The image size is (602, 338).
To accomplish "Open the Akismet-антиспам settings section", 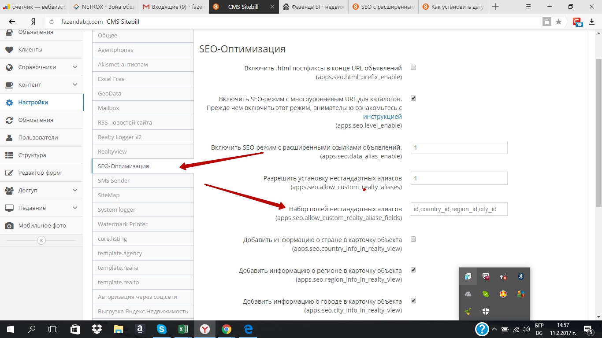I will tap(143, 64).
